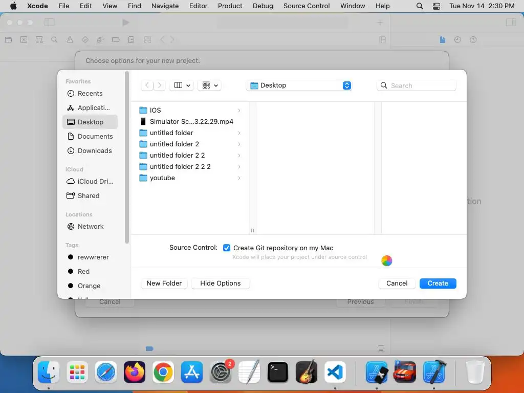This screenshot has height=393, width=524.
Task: Open the Navigate menu
Action: [x=165, y=6]
